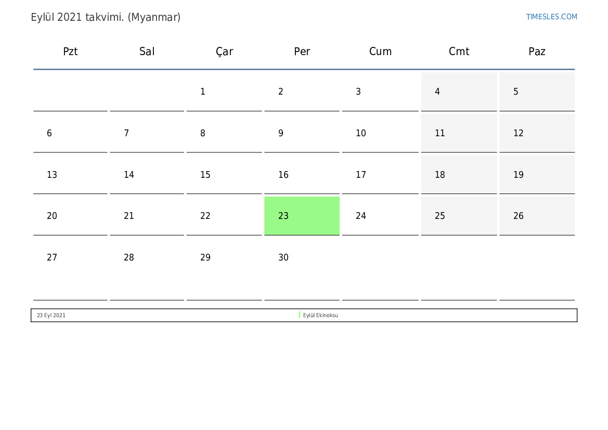Click Saturday date 4

(x=459, y=92)
